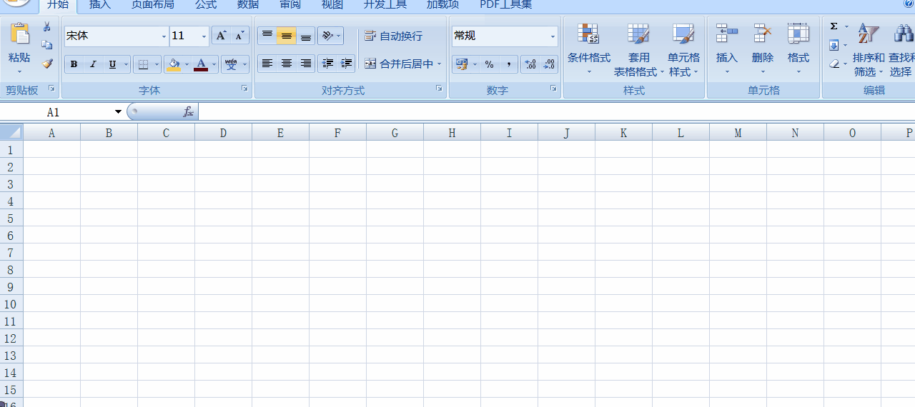Decrease font size with the small A icon
Image resolution: width=915 pixels, height=407 pixels.
point(240,36)
